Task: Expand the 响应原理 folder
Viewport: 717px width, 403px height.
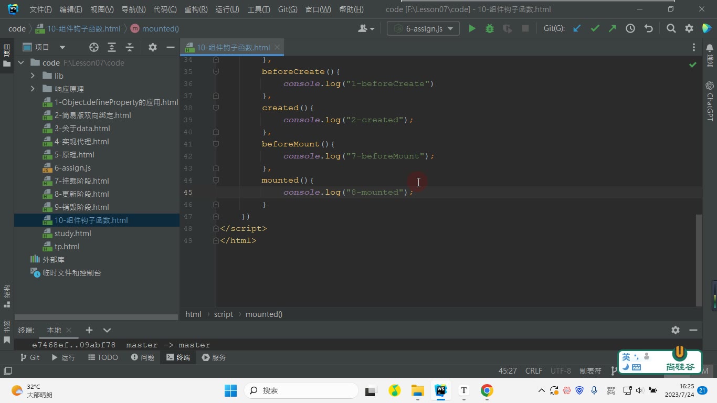Action: [33, 89]
